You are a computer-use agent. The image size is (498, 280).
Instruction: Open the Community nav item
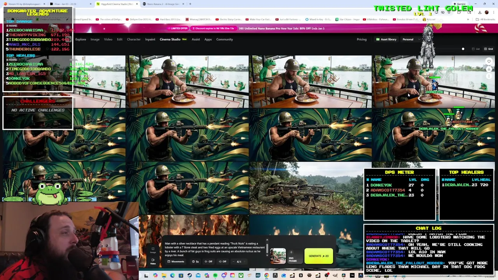pyautogui.click(x=224, y=39)
